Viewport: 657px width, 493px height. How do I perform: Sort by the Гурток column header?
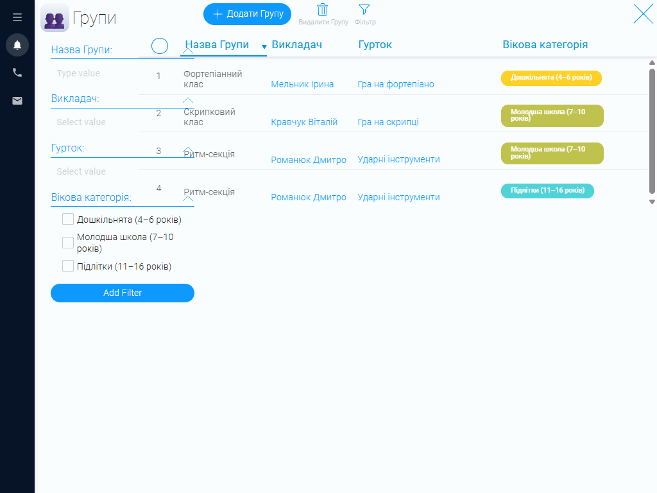pos(375,44)
